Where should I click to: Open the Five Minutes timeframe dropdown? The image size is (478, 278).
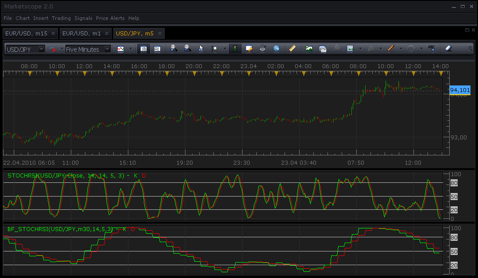pyautogui.click(x=107, y=49)
